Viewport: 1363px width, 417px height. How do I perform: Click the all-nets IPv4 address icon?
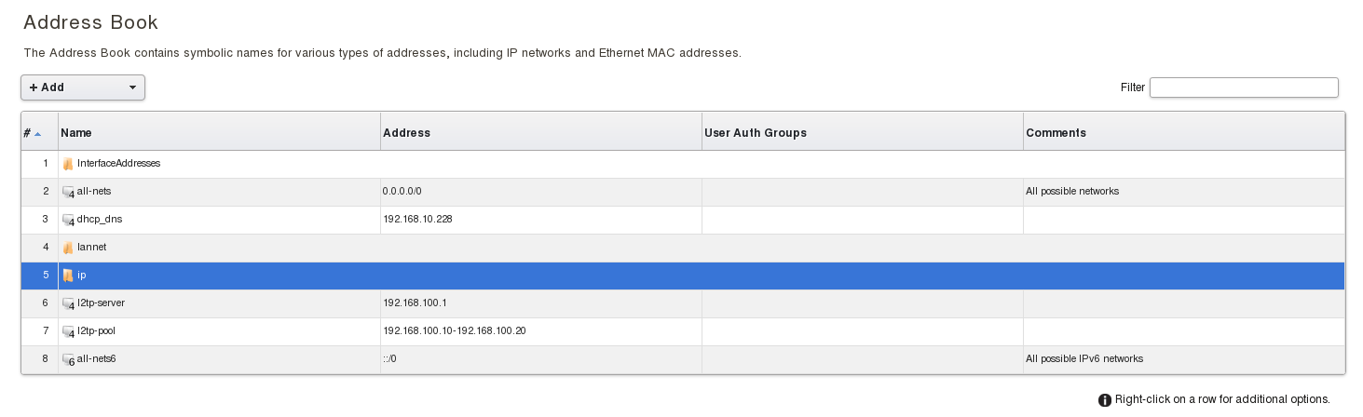click(68, 192)
